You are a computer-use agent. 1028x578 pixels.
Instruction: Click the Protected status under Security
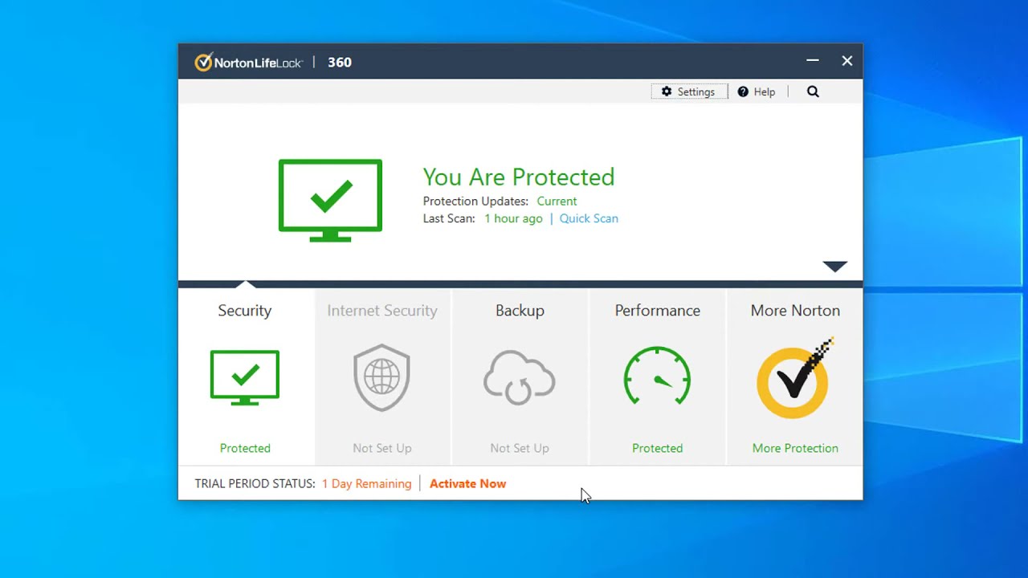[x=245, y=448]
